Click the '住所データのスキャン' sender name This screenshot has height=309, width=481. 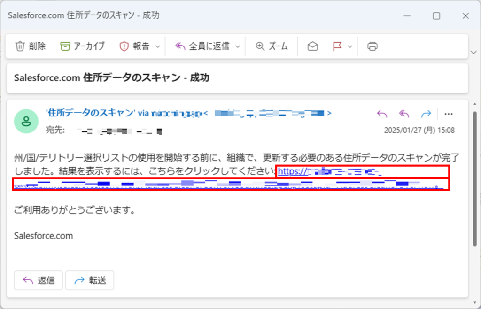pyautogui.click(x=90, y=113)
